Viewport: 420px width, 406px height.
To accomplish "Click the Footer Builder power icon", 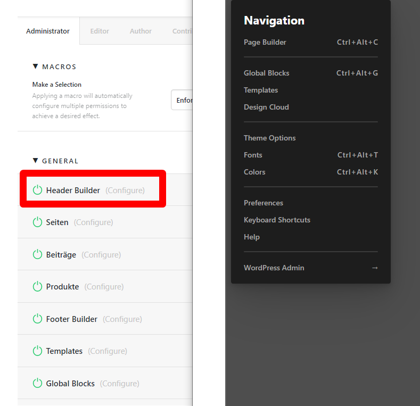I will click(37, 319).
